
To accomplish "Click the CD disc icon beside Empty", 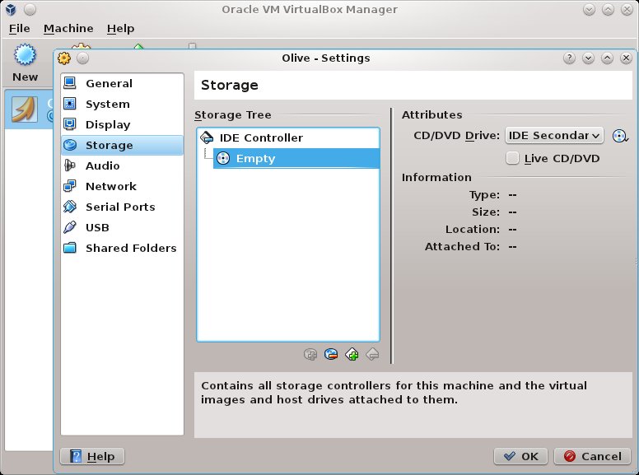I will [x=223, y=158].
